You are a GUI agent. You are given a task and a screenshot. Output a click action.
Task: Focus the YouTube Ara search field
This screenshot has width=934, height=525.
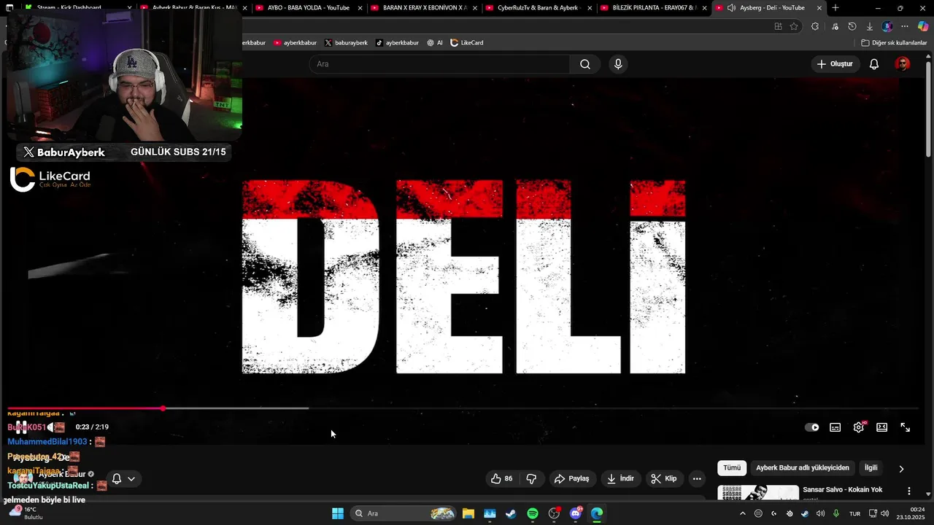tap(439, 64)
